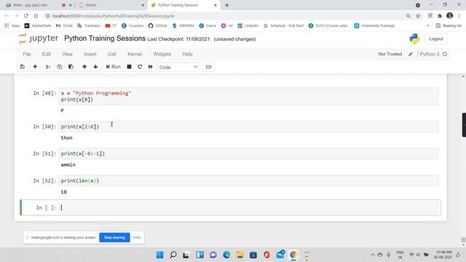The width and height of the screenshot is (466, 262).
Task: Open the HackerRank bookmark
Action: [38, 26]
